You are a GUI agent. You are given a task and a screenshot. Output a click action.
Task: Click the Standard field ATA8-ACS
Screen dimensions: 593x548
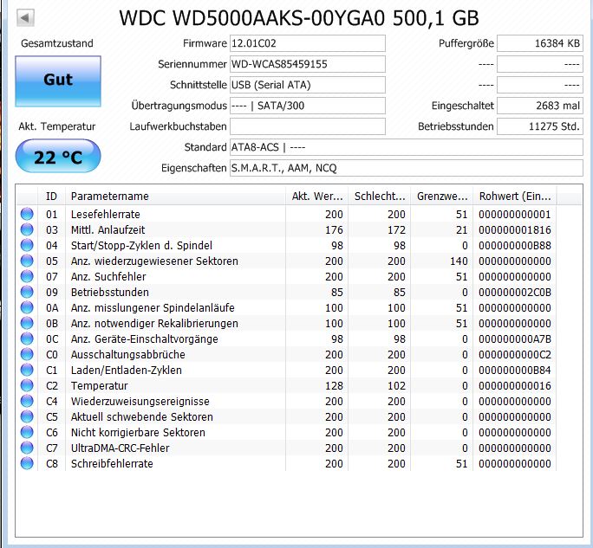[x=407, y=147]
